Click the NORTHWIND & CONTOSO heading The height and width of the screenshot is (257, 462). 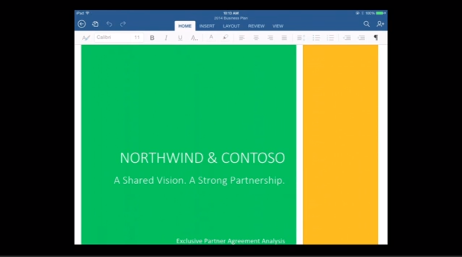pyautogui.click(x=202, y=158)
